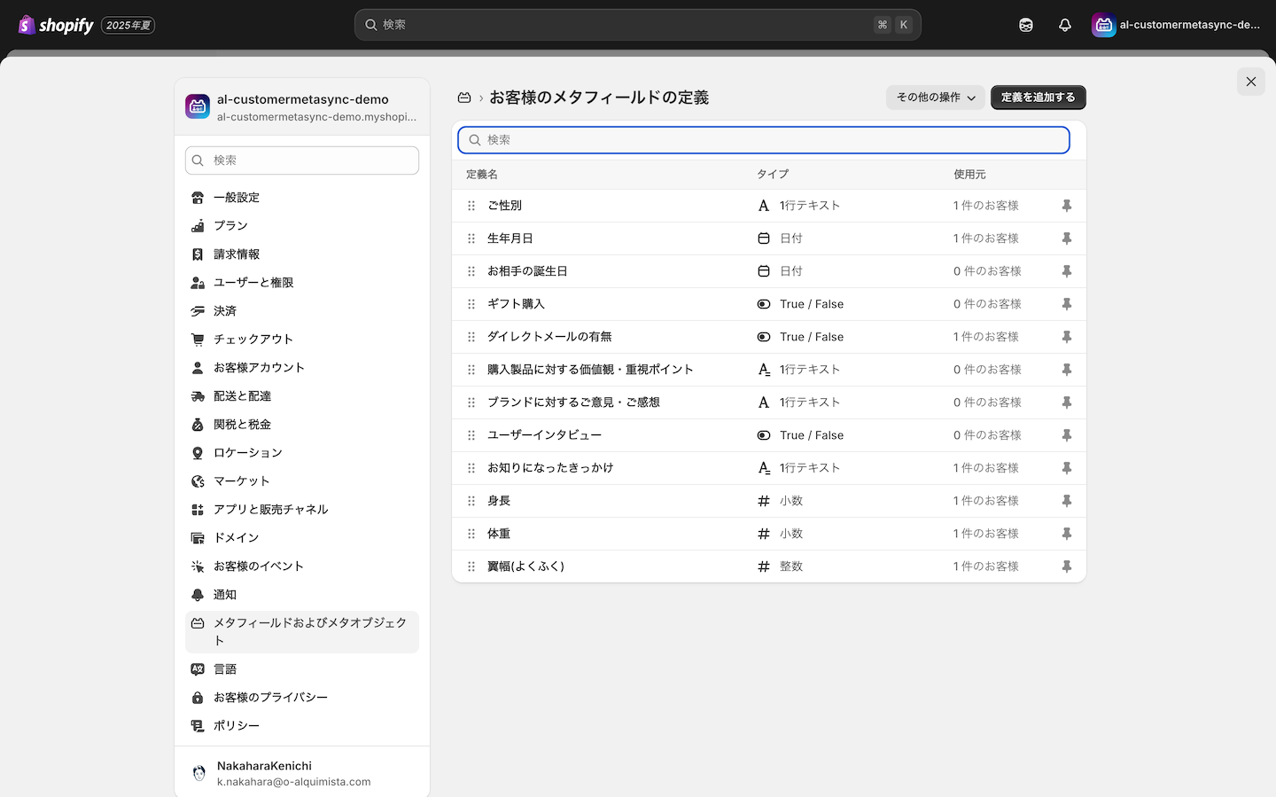Viewport: 1276px width, 797px height.
Task: Toggle pin for 生年月日 definition
Action: [x=1067, y=238]
